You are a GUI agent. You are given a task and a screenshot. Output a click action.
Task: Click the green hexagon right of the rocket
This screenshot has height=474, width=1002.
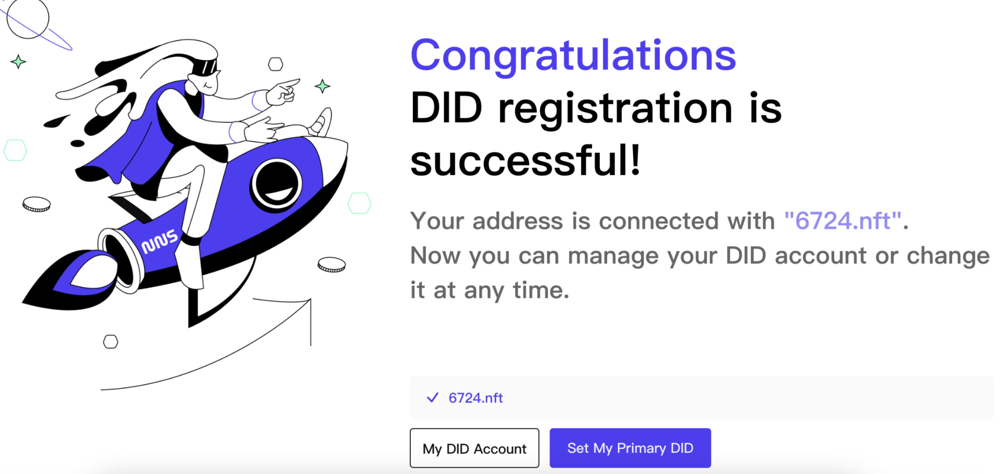click(x=359, y=203)
